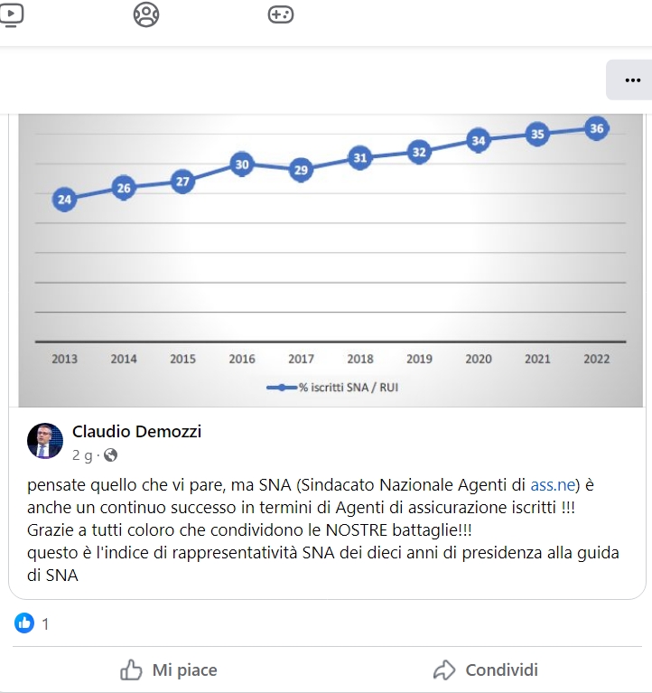Open the Gaming controller icon
The width and height of the screenshot is (652, 693).
click(281, 14)
